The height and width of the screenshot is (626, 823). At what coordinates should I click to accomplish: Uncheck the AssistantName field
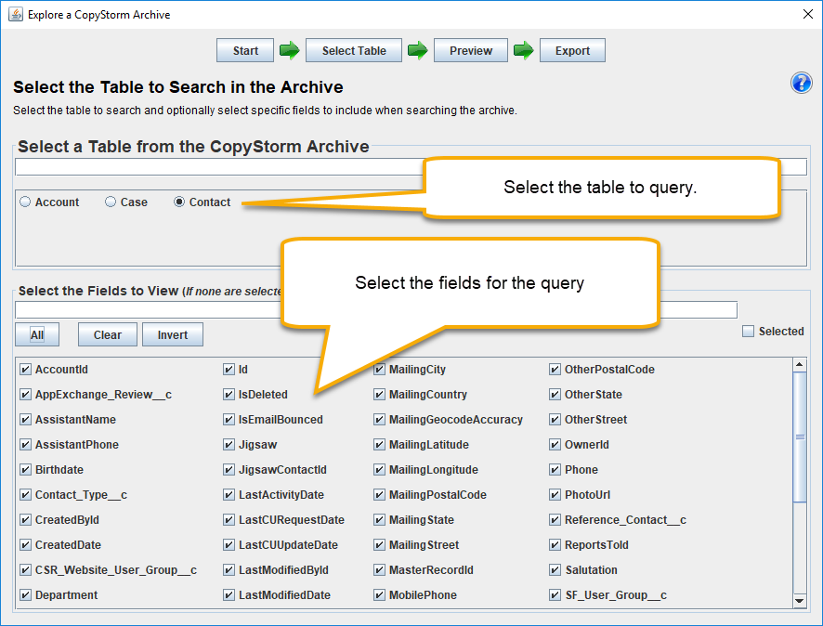coord(25,420)
